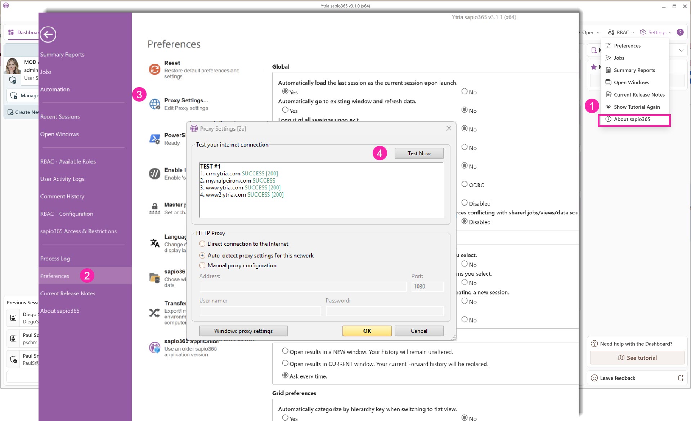Image resolution: width=691 pixels, height=421 pixels.
Task: Click the PowerShell icon in Preferences
Action: pyautogui.click(x=154, y=139)
